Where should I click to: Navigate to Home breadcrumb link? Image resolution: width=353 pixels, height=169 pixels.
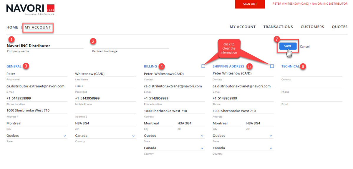click(x=12, y=27)
